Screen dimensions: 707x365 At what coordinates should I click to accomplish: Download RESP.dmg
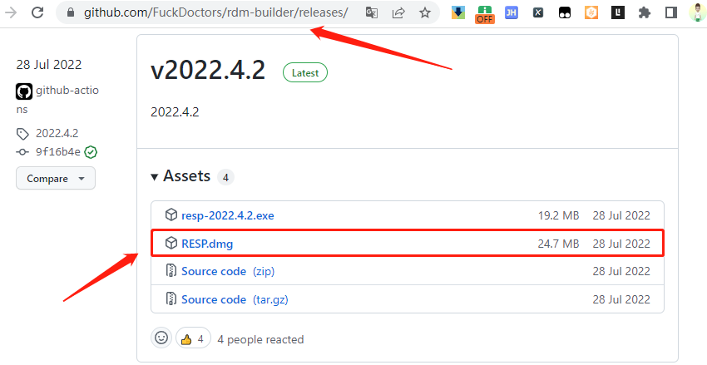(207, 244)
